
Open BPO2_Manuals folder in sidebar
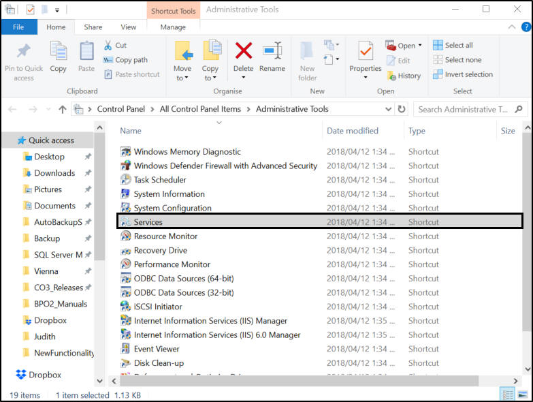click(55, 304)
